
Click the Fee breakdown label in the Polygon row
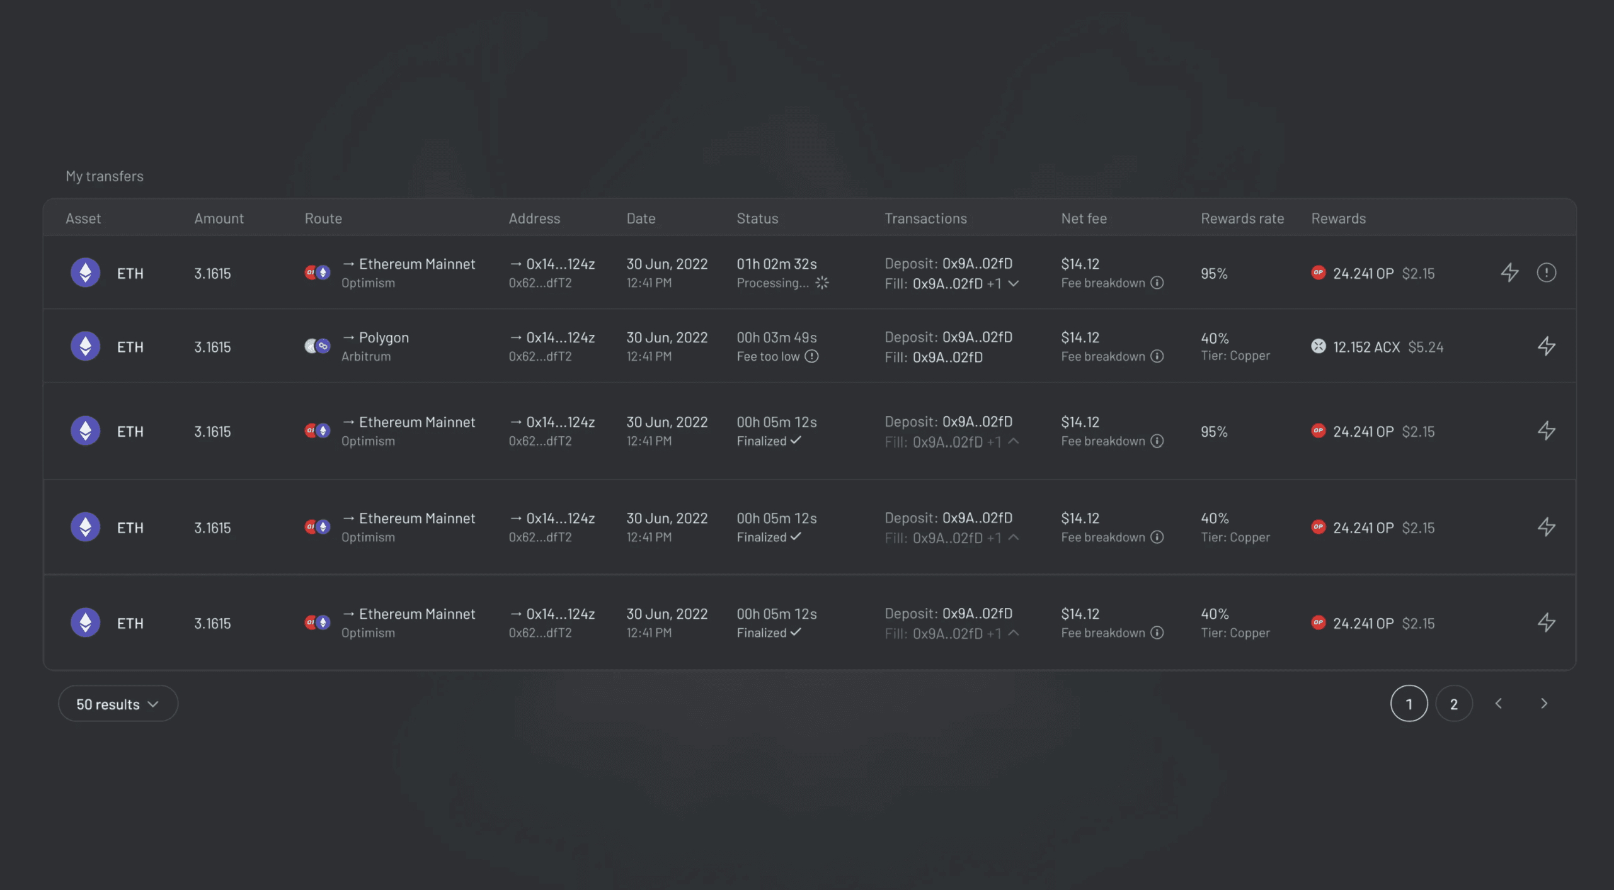tap(1102, 356)
